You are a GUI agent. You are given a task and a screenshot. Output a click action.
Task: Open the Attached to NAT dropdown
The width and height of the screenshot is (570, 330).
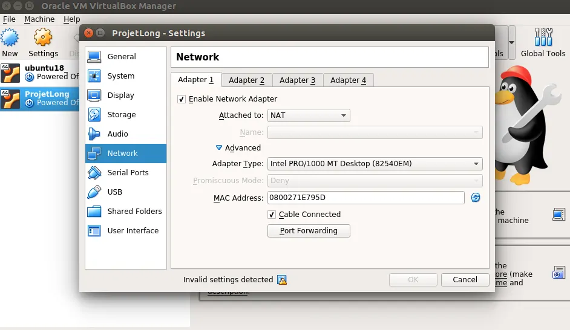[309, 115]
